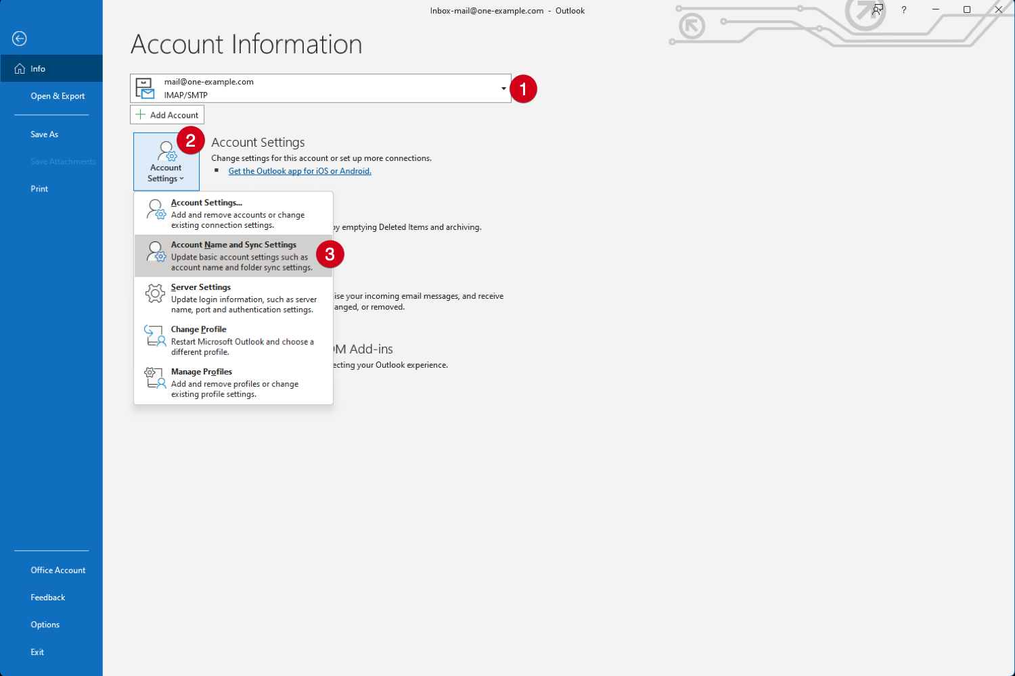Open the mail account selection dropdown
1015x676 pixels.
[503, 88]
